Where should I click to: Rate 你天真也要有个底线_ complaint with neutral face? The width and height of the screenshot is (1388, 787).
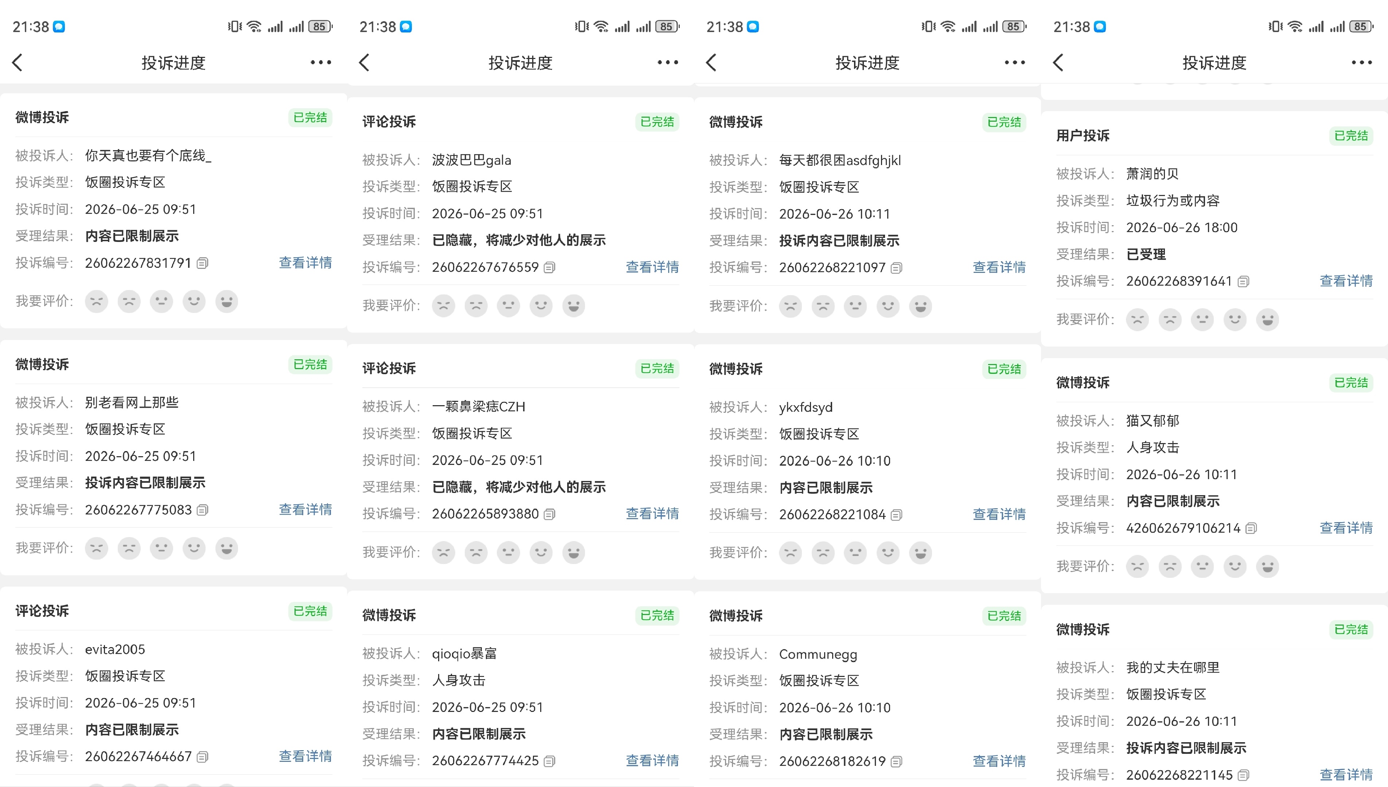coord(162,302)
